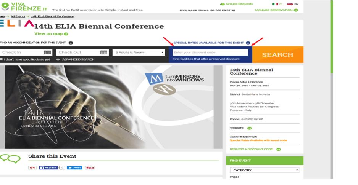
Task: Switch language via the Italian flag
Action: 275,4
